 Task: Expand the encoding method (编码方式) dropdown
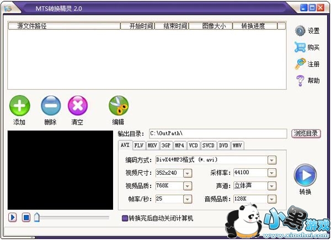[271, 160]
